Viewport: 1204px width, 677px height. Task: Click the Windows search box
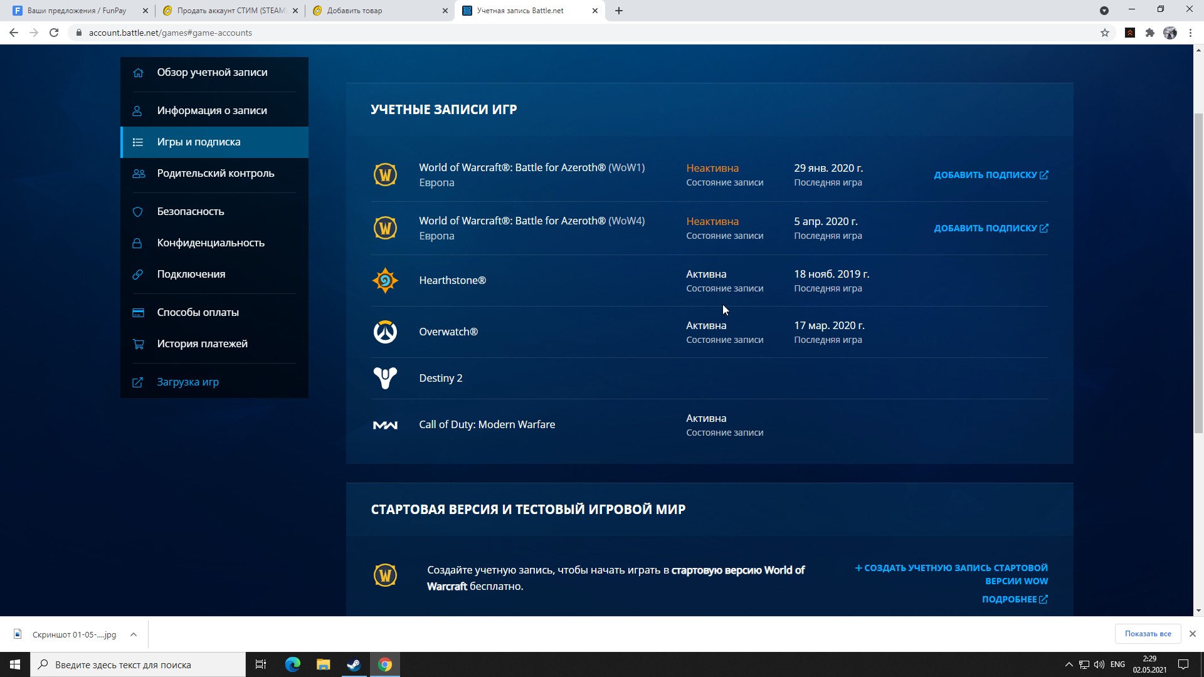pos(138,664)
